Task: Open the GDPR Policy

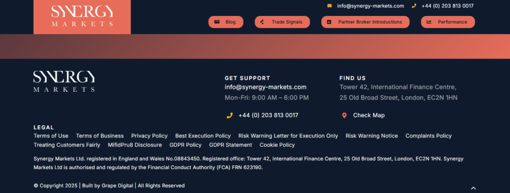Action: tap(185, 145)
